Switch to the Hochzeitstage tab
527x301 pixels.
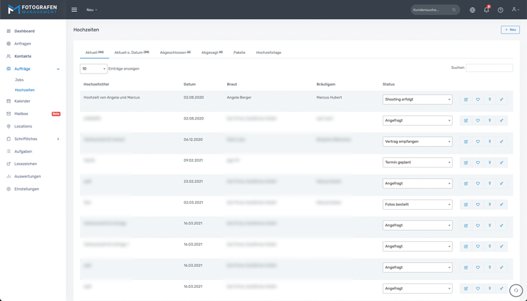point(269,53)
